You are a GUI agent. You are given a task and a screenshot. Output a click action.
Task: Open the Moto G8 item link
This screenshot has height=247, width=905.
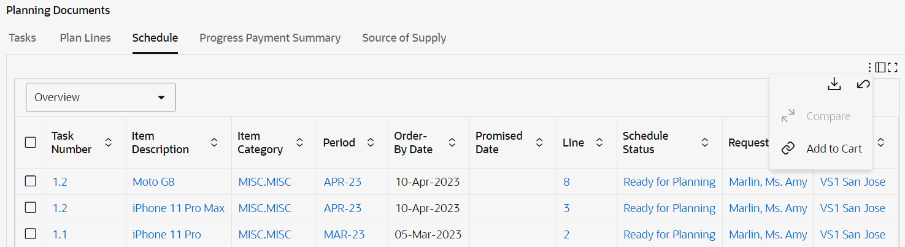(153, 182)
